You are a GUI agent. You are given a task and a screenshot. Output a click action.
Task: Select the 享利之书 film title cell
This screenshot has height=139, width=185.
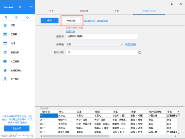pyautogui.click(x=67, y=124)
